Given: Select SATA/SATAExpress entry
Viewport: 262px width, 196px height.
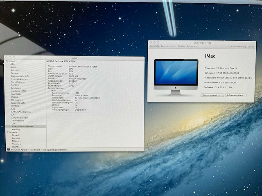Looking at the screenshot, I should click(21, 112).
